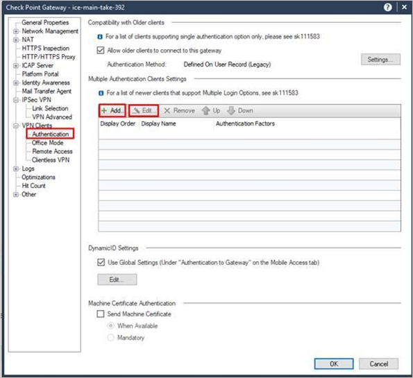Screen dimensions: 413x378
Task: Click the Remove X icon
Action: tap(167, 111)
